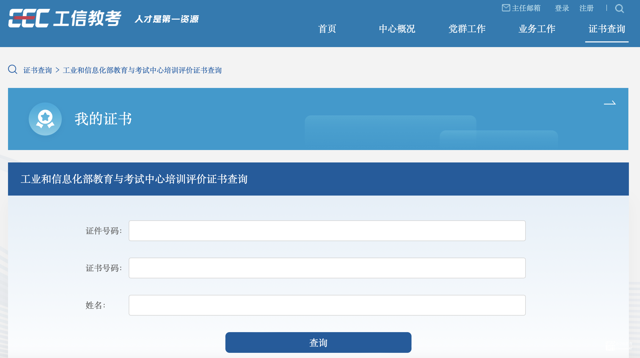This screenshot has height=358, width=640.
Task: Click the arrow on 我的证书 banner
Action: point(610,103)
